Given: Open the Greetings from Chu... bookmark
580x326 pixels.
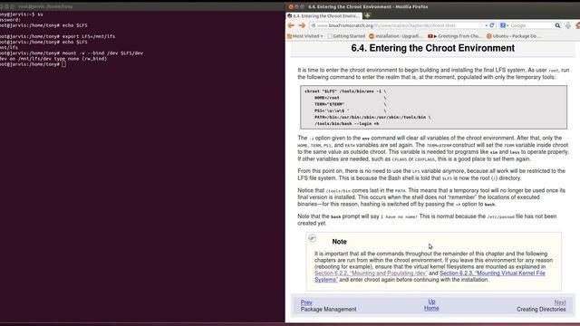Looking at the screenshot, I should 455,36.
